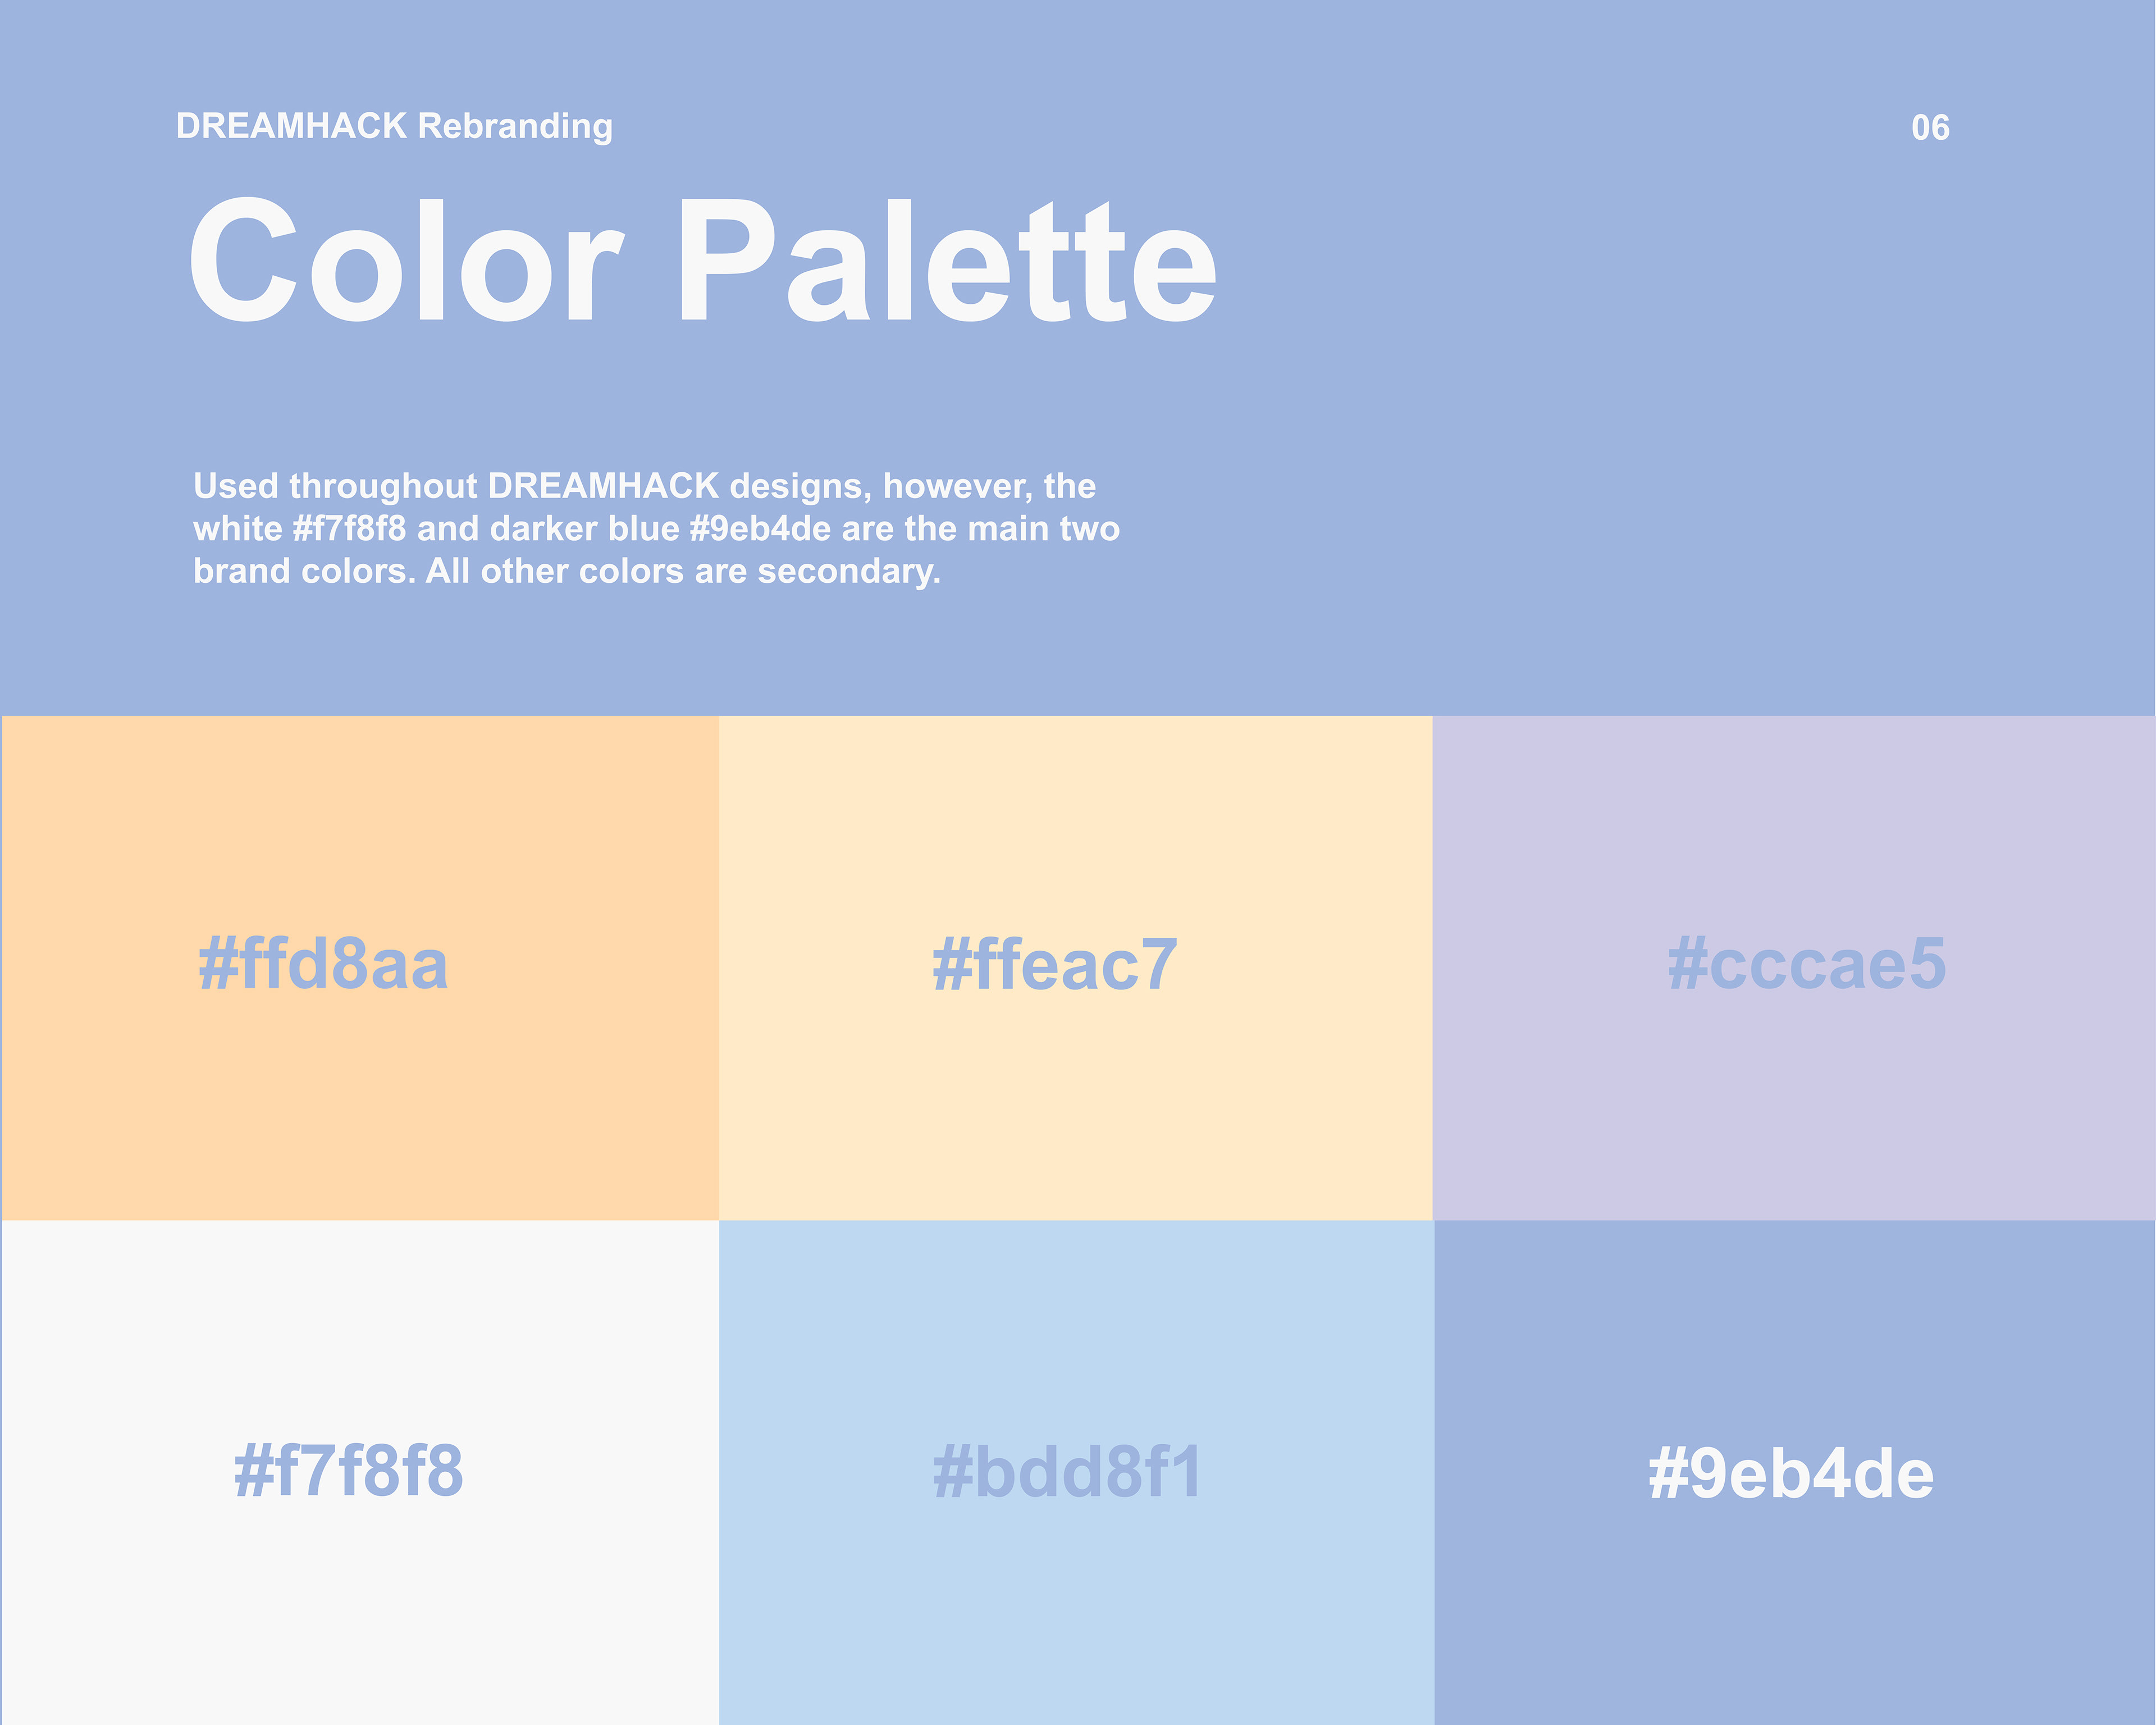Viewport: 2156px width, 1725px height.
Task: Select the #ffeac7 cream color swatch
Action: 1076,967
